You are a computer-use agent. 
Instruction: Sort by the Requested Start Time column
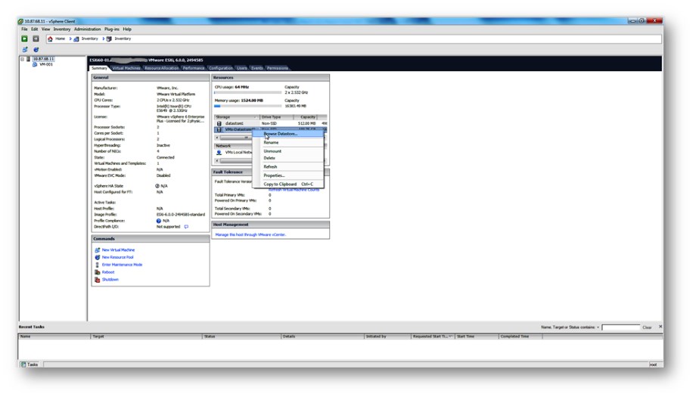[x=431, y=337]
